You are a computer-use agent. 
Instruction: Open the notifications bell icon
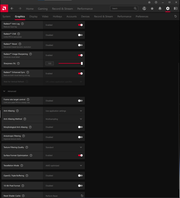tap(160, 8)
